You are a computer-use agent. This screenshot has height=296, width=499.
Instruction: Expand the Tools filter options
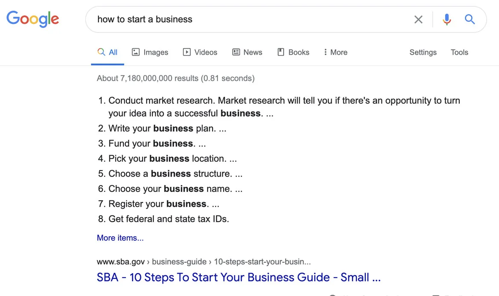tap(459, 52)
